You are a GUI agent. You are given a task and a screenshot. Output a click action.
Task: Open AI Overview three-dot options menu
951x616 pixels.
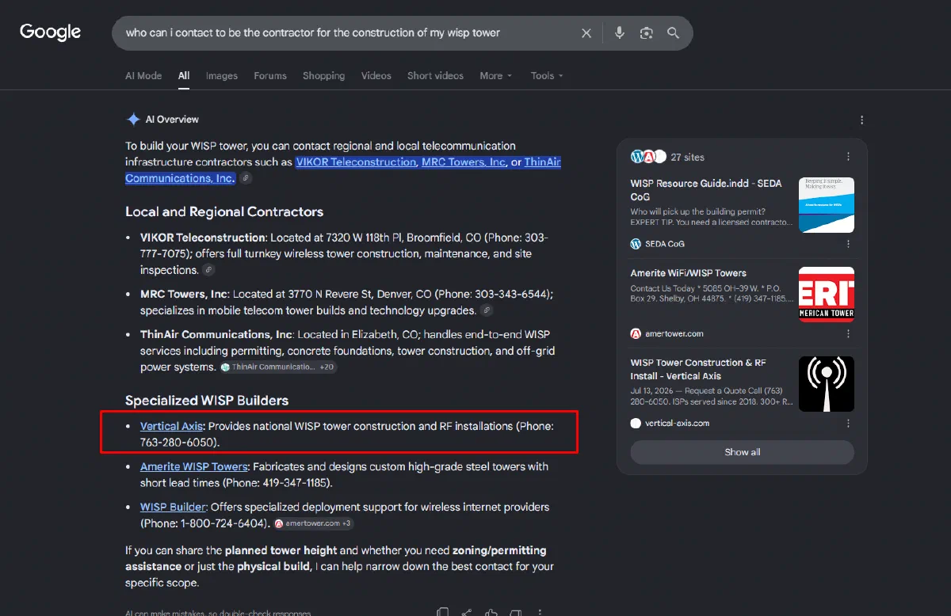pos(861,120)
